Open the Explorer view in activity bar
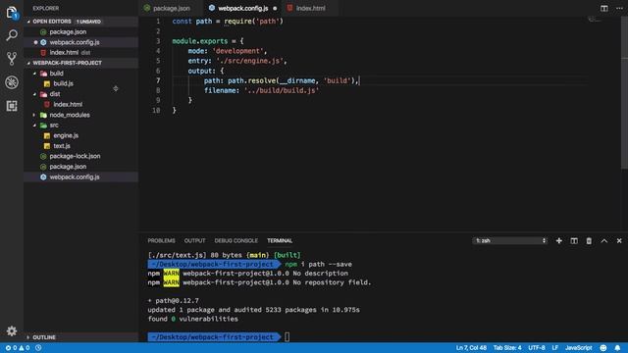The height and width of the screenshot is (353, 628). pos(12,12)
